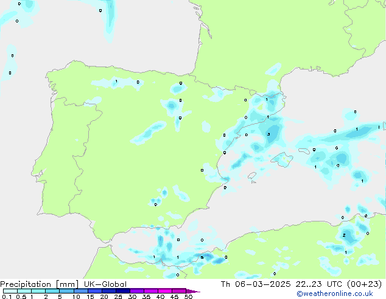
Task: Select the 5–10 mm legend color box
Action: click(66, 291)
